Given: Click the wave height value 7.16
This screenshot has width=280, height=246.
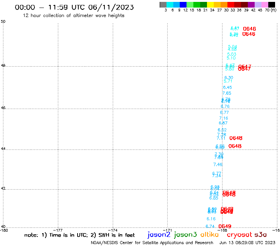Looking at the screenshot, I should pyautogui.click(x=224, y=118).
